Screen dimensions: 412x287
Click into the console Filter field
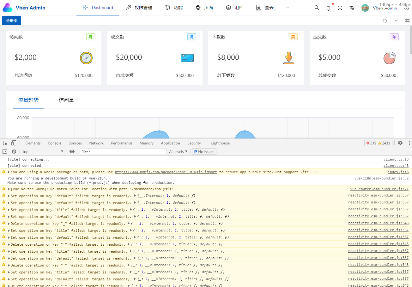[x=123, y=151]
